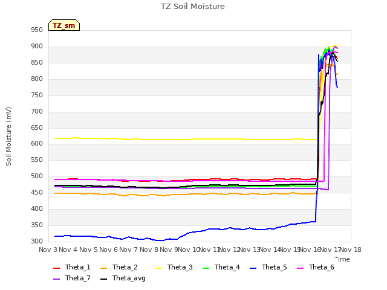387x290 pixels.
Task: Click the 650 y-axis tick label
Action: (x=37, y=127)
